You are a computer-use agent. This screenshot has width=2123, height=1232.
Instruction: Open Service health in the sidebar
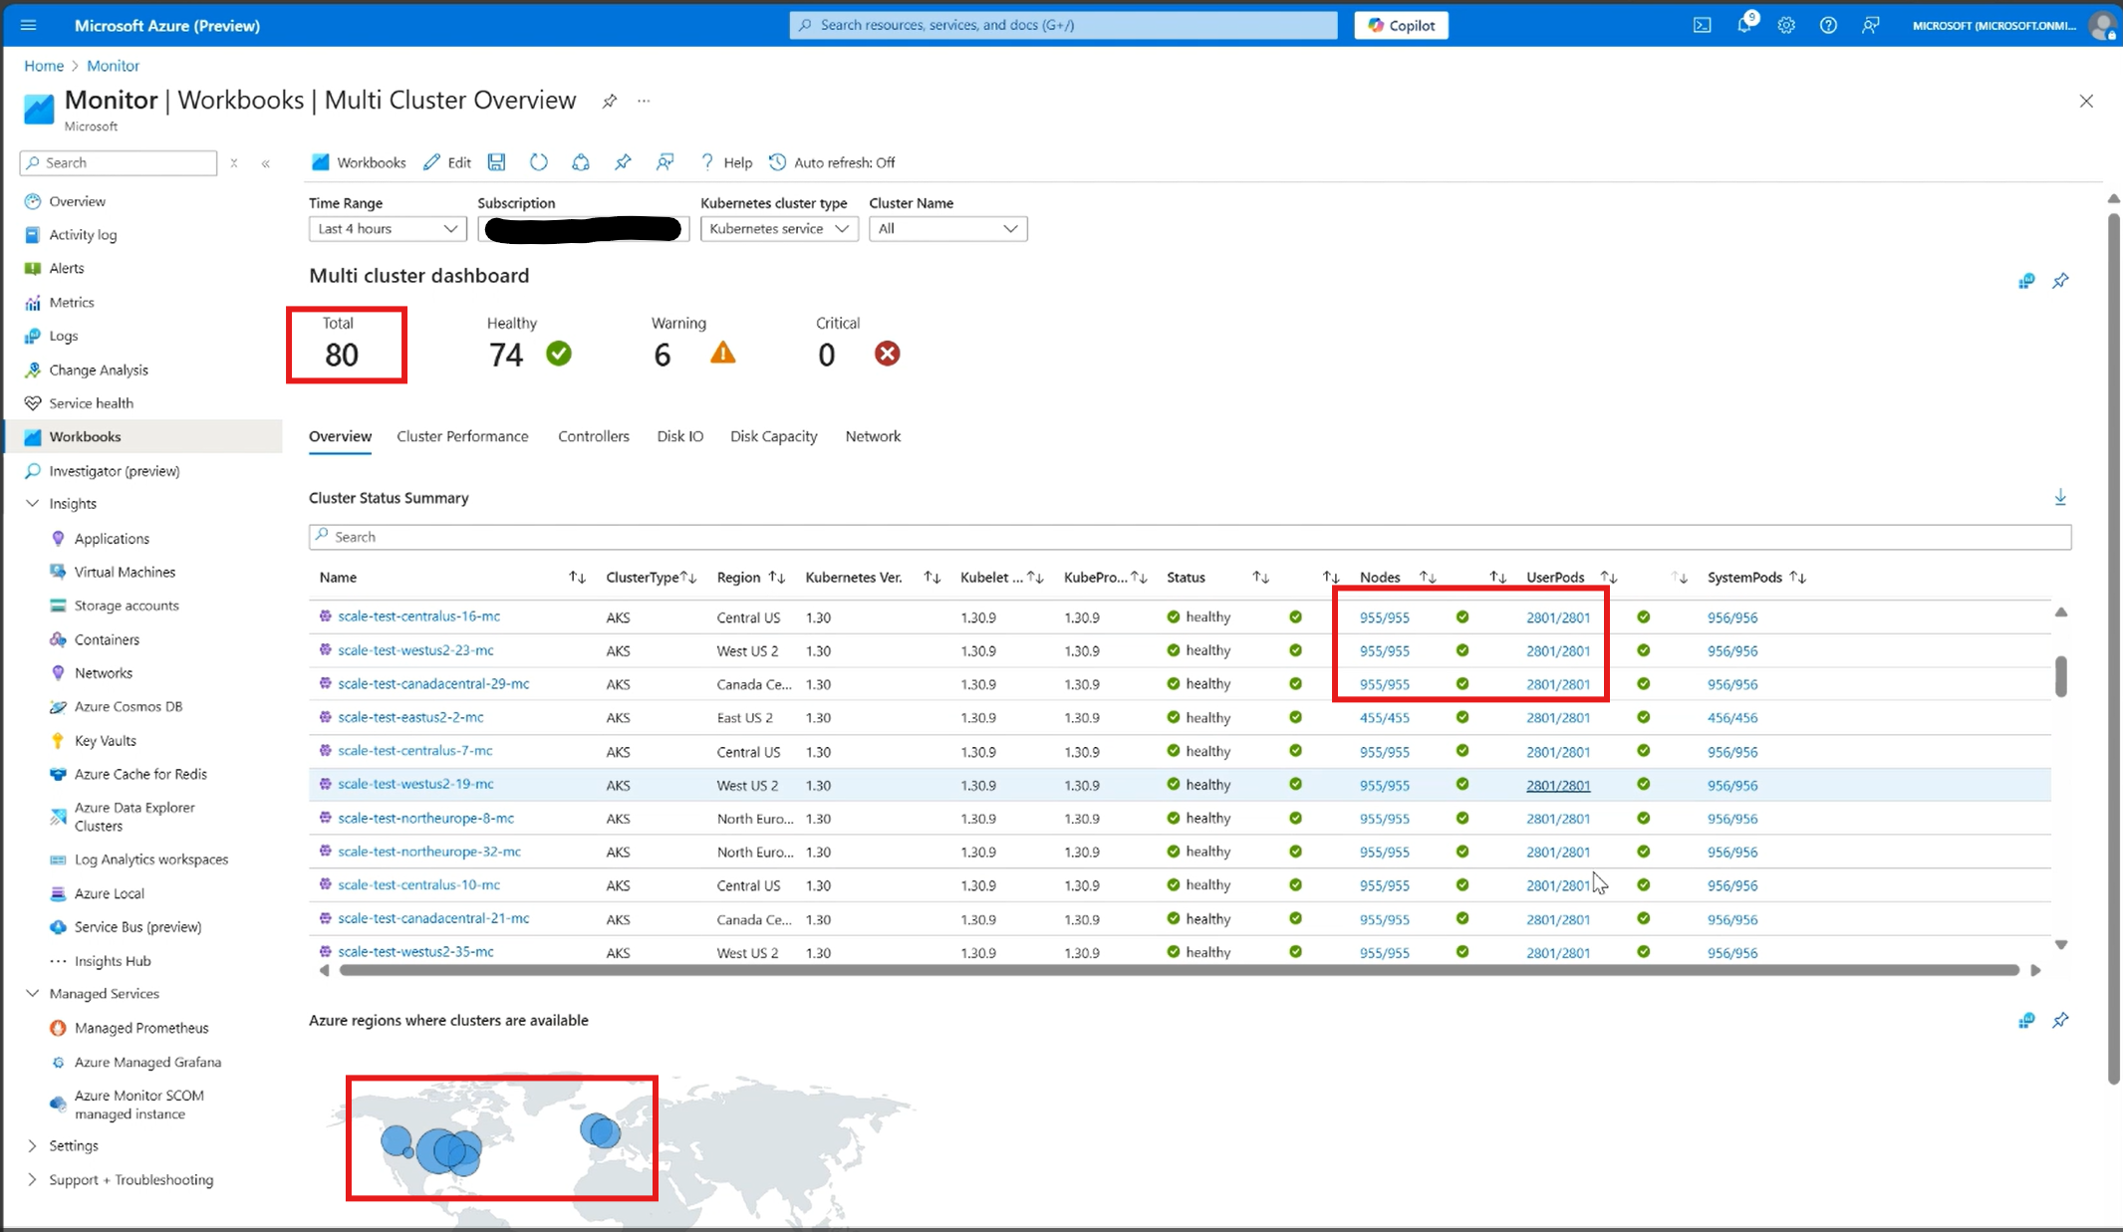click(91, 403)
